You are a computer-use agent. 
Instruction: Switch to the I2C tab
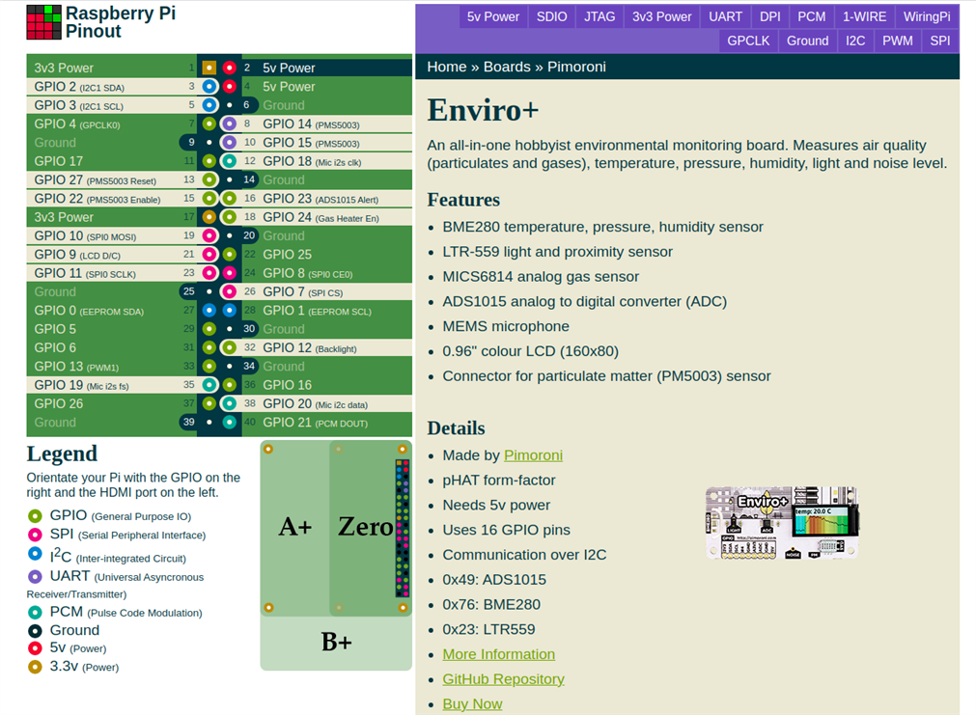pyautogui.click(x=855, y=41)
